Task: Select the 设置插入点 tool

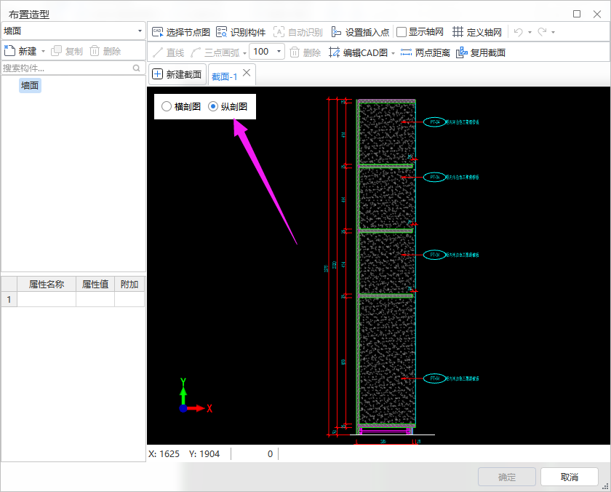Action: (x=335, y=32)
